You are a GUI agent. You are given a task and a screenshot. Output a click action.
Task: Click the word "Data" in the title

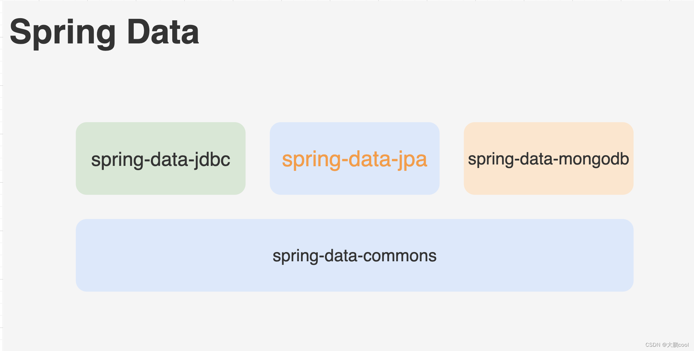coord(163,32)
